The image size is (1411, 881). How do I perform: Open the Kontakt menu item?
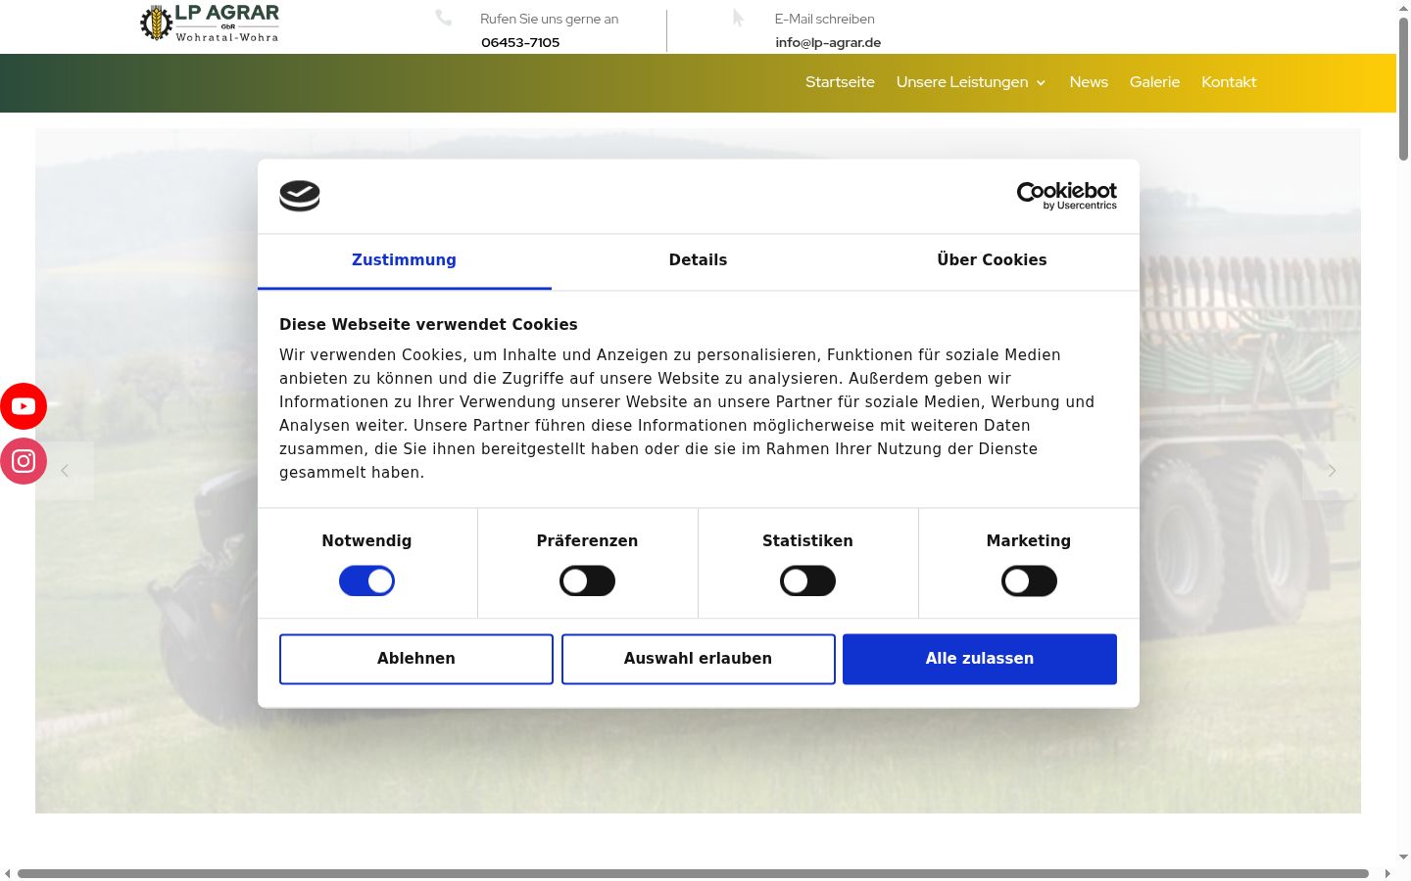1229,82
